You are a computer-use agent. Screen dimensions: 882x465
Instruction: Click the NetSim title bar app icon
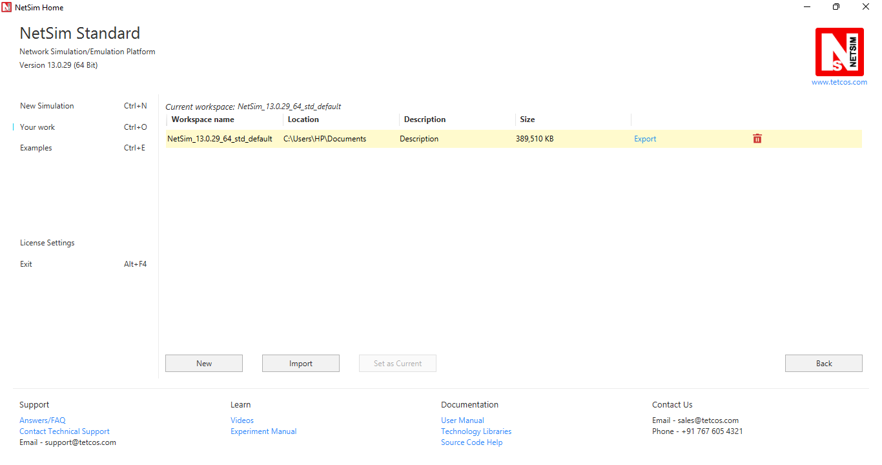tap(6, 7)
